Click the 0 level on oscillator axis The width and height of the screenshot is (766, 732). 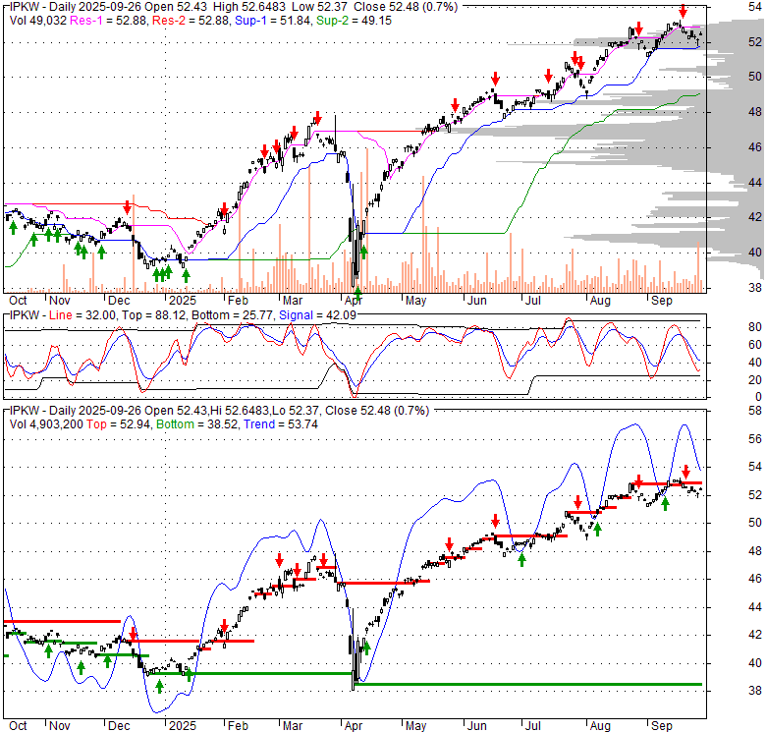tap(758, 397)
